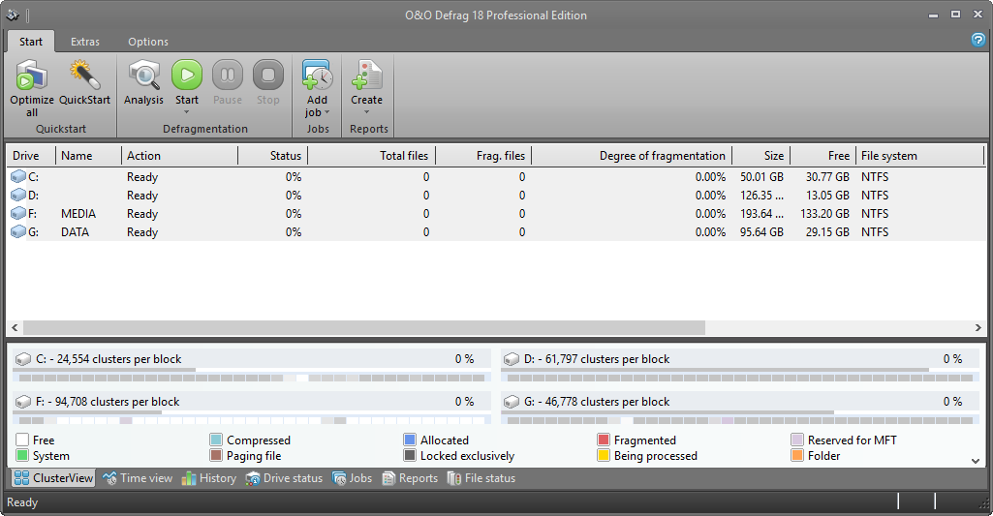Click the drive list scroll right arrow

coord(977,327)
